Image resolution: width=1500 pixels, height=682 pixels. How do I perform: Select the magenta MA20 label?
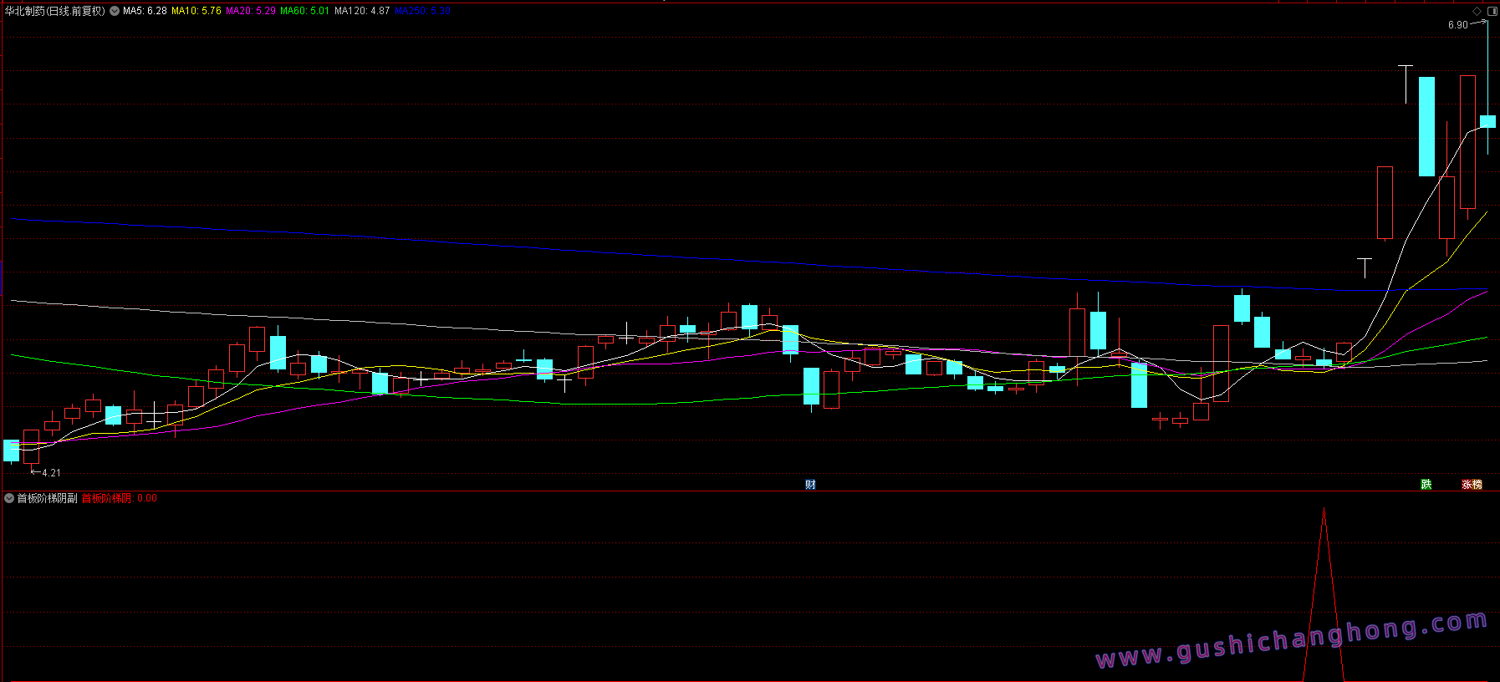[251, 11]
